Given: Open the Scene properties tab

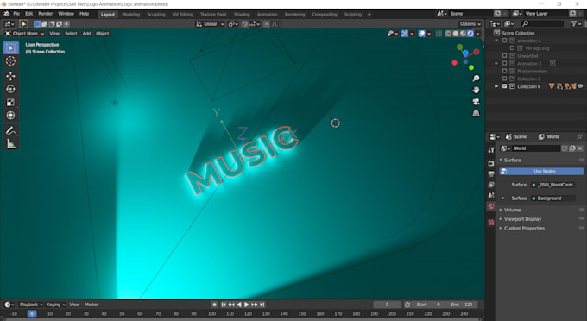Looking at the screenshot, I should pos(491,195).
